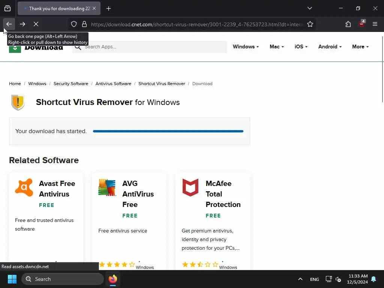384x288 pixels.
Task: Click the page vertical scrollbar
Action: 382,69
